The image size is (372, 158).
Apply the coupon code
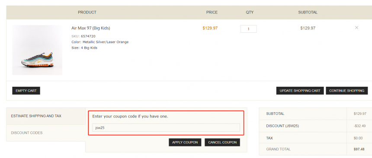click(x=185, y=142)
